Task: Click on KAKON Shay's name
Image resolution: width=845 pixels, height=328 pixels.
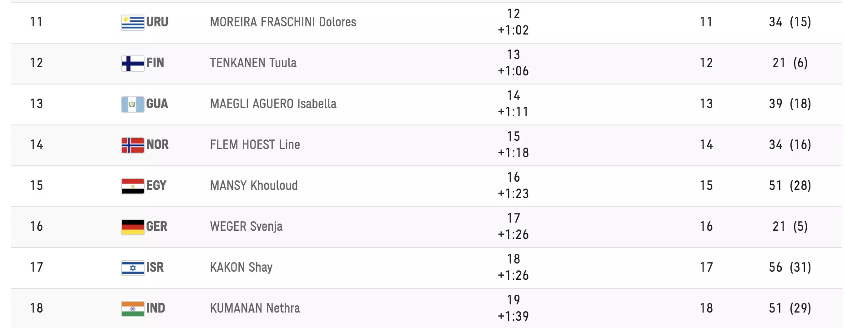Action: pos(241,267)
